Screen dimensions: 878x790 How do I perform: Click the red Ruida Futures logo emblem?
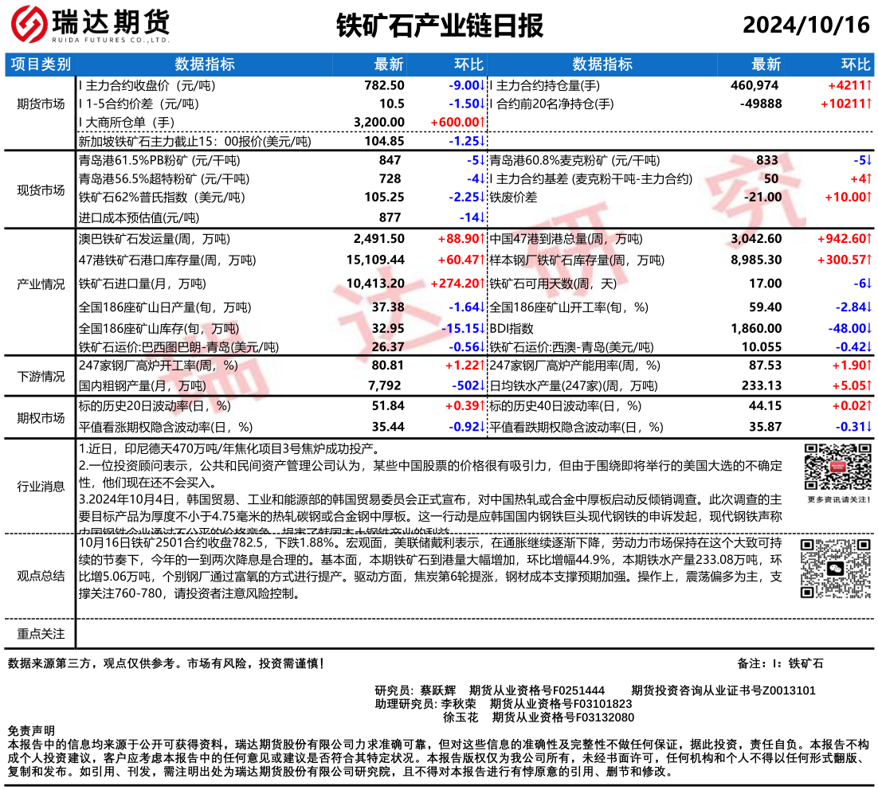pos(29,25)
